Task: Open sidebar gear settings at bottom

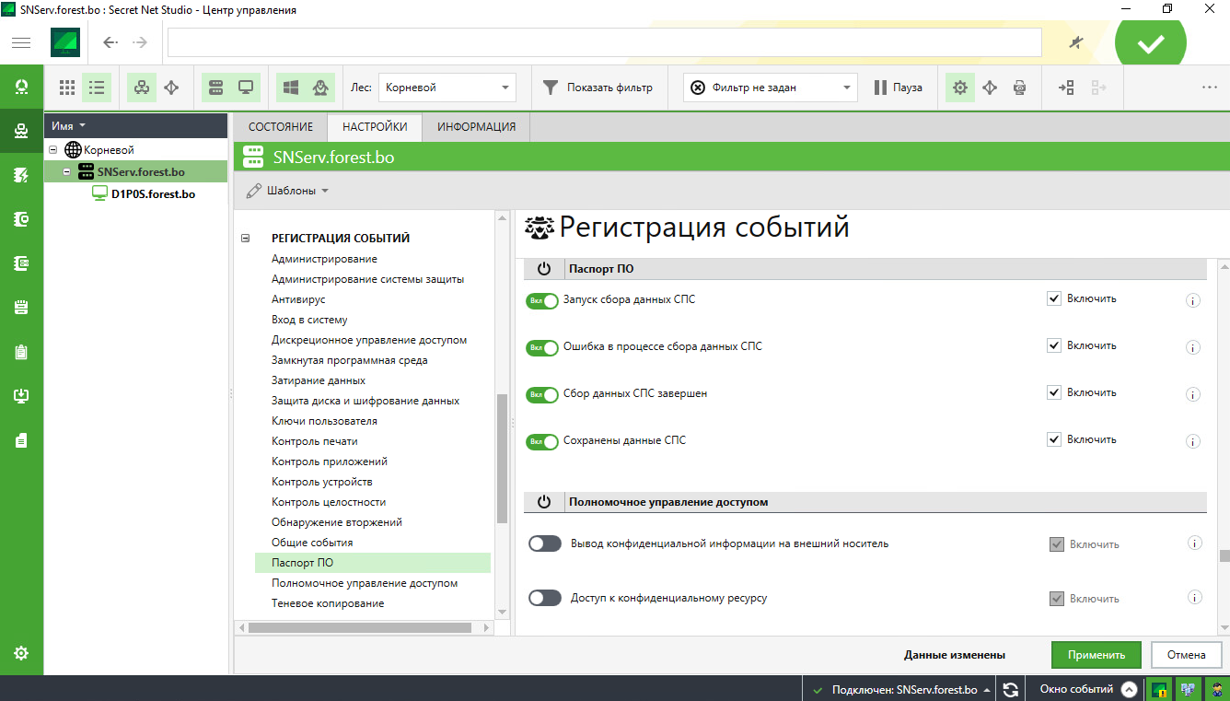Action: coord(21,653)
